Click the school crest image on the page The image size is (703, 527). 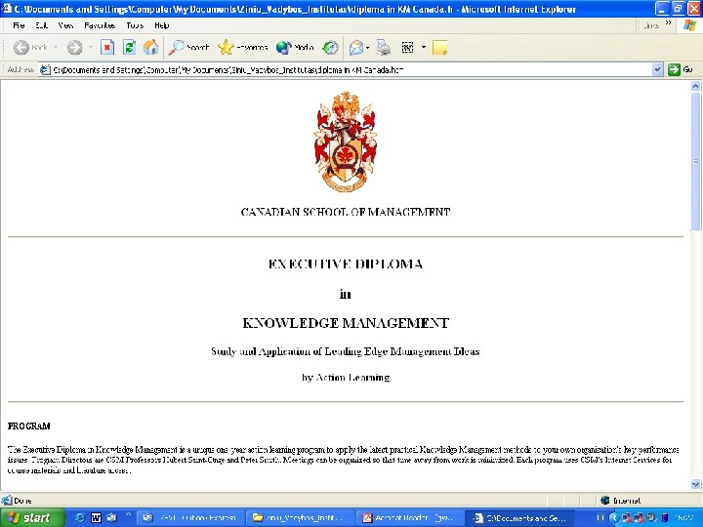point(346,142)
